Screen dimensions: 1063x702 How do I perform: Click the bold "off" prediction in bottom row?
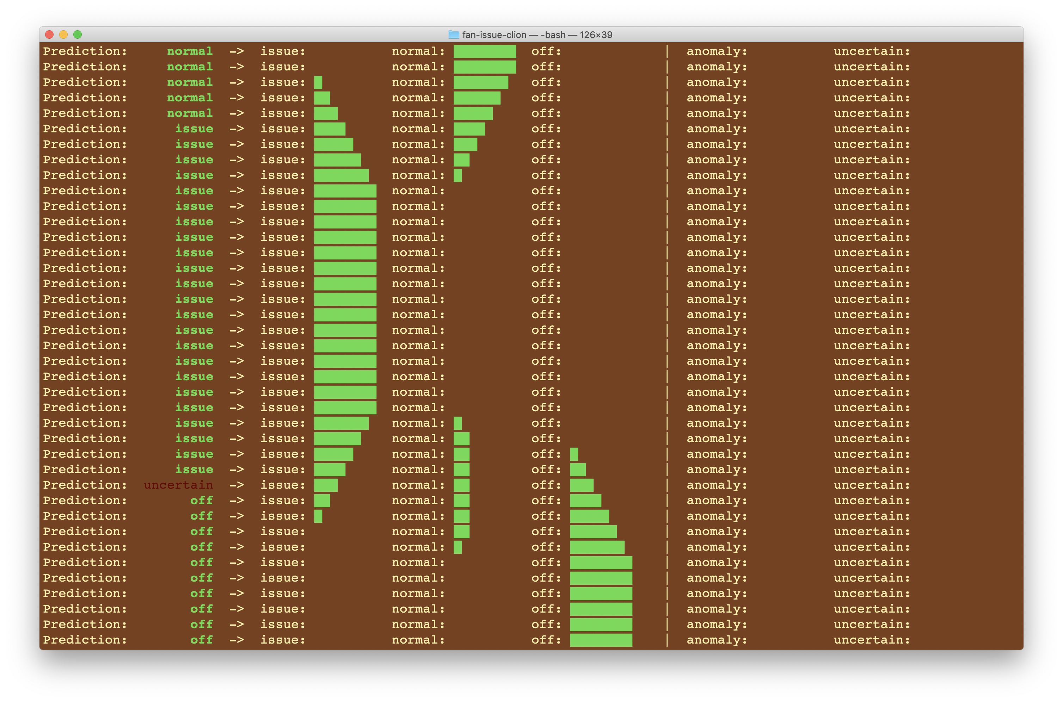(x=201, y=640)
